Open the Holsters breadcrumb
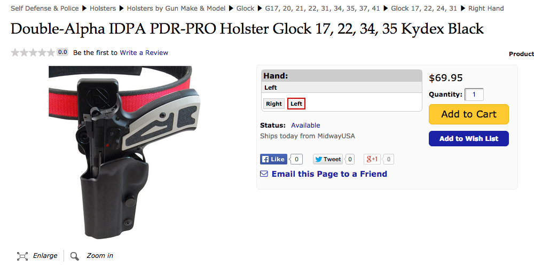 103,8
